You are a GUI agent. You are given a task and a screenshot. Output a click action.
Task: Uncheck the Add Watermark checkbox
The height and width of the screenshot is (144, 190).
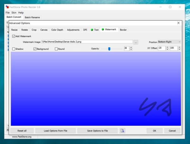14,36
